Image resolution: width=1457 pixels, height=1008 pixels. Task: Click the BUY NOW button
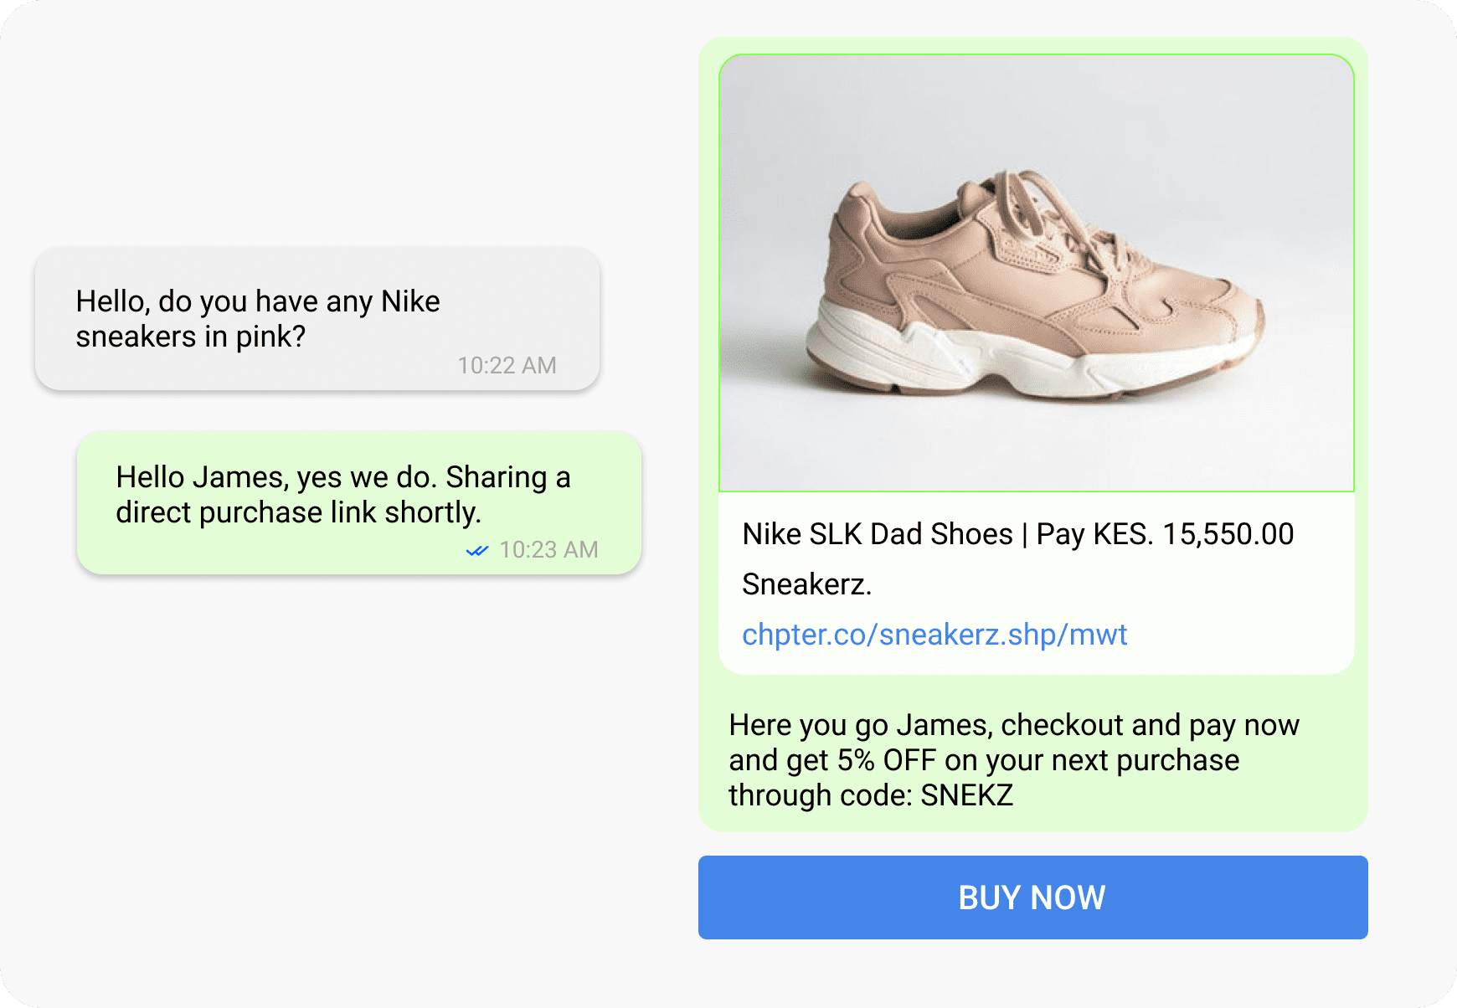tap(1032, 897)
